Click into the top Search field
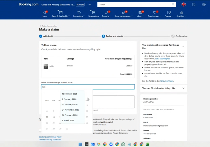This screenshot has width=210, height=147. (136, 5)
